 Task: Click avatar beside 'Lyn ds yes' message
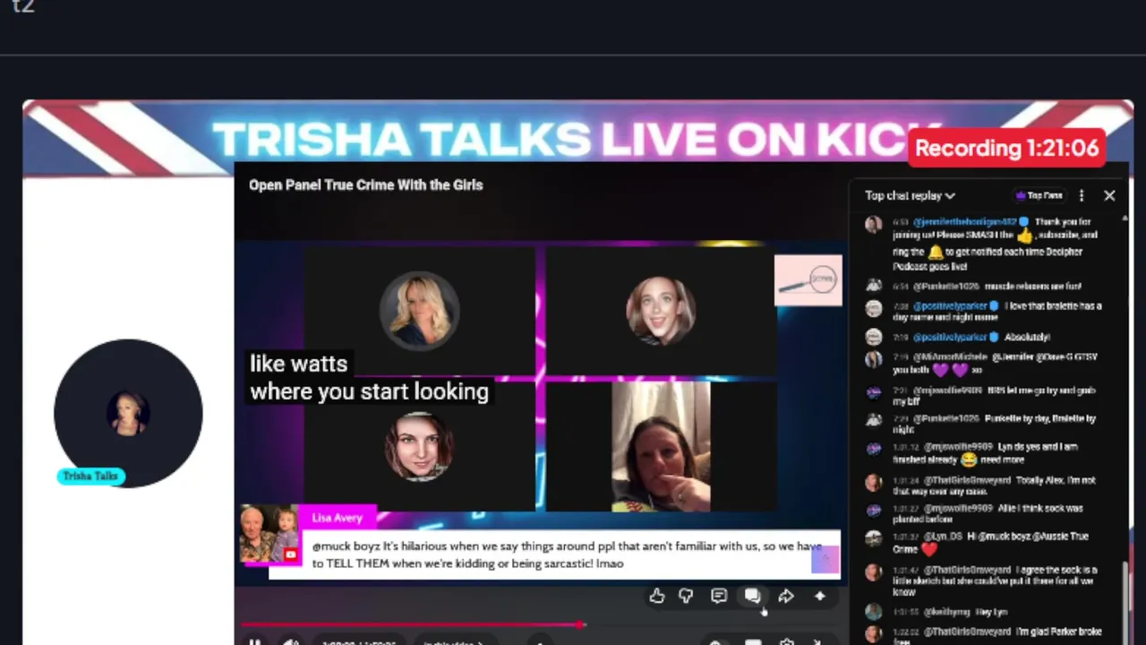(x=873, y=449)
